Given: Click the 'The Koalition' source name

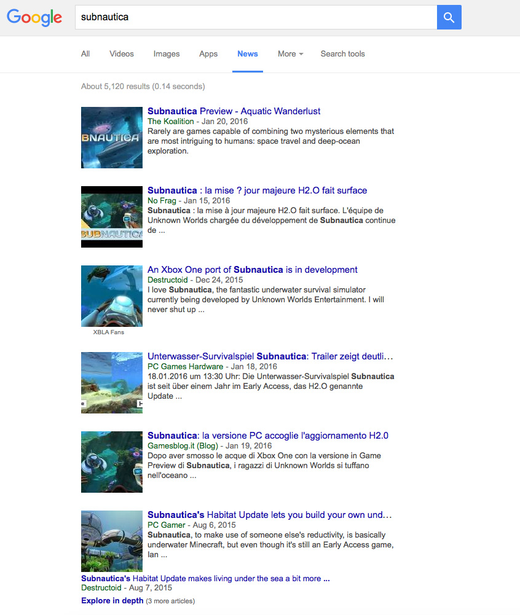Looking at the screenshot, I should pos(171,121).
